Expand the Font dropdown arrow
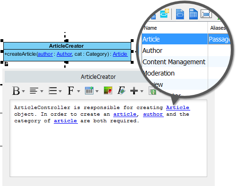Image resolution: width=236 pixels, height=186 pixels. pos(78,91)
